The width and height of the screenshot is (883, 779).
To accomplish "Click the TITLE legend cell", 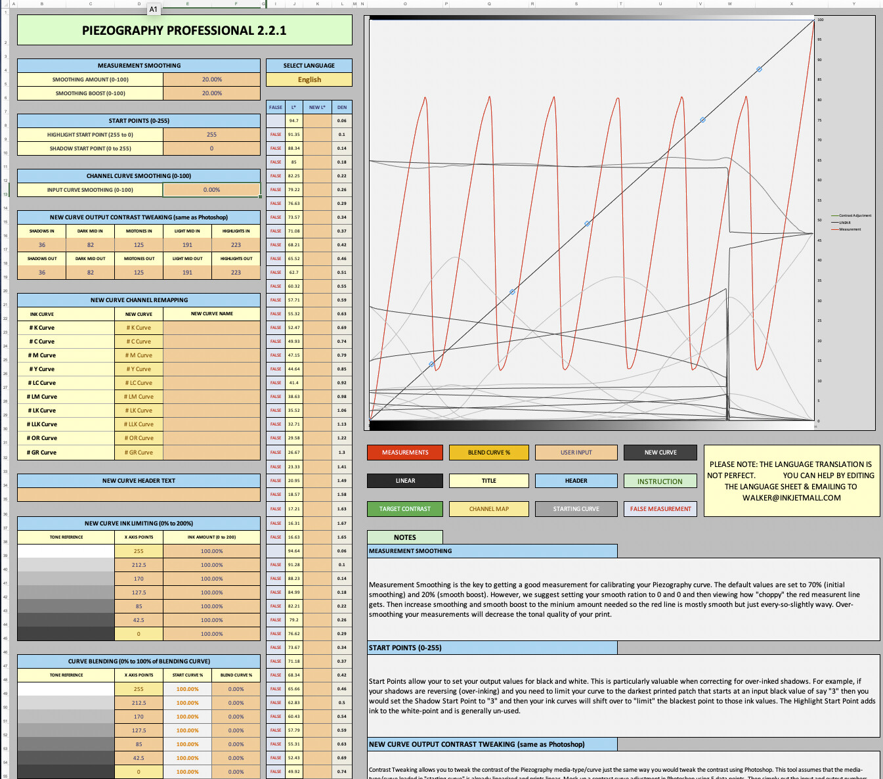I will coord(489,481).
